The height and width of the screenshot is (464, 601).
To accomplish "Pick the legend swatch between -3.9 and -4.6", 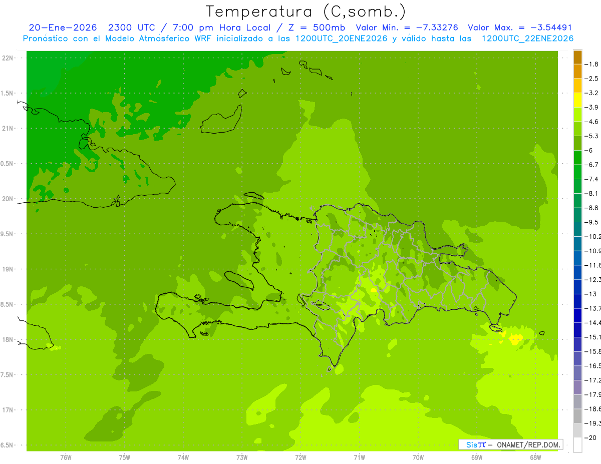I will click(x=577, y=115).
